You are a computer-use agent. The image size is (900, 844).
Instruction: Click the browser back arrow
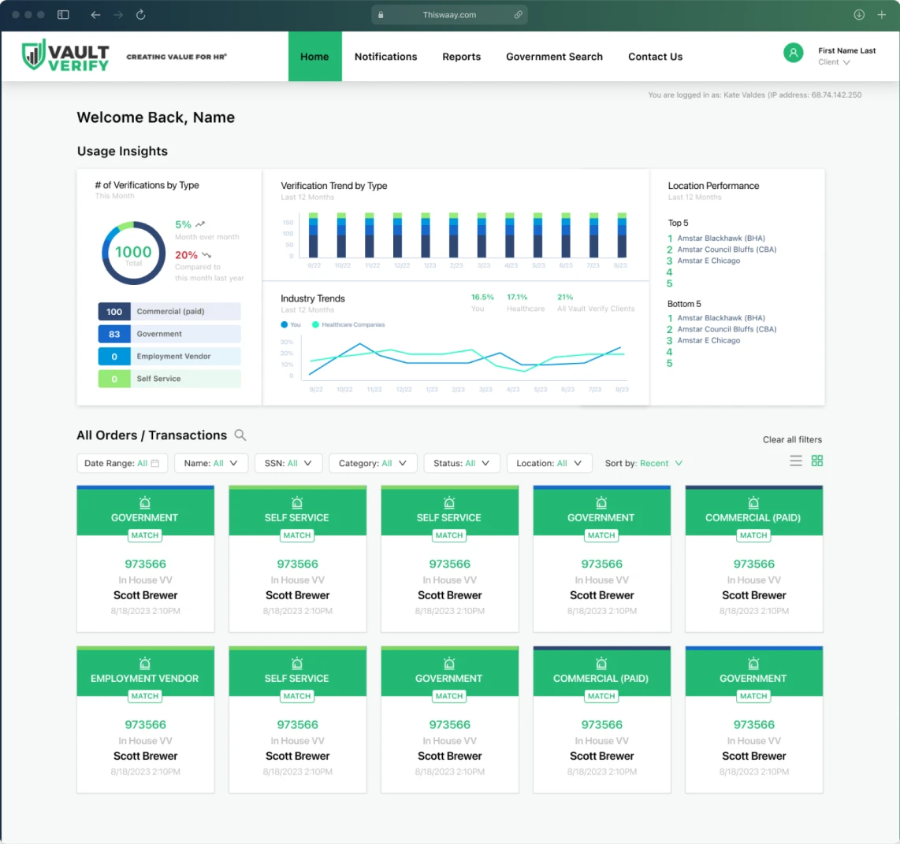pos(95,15)
